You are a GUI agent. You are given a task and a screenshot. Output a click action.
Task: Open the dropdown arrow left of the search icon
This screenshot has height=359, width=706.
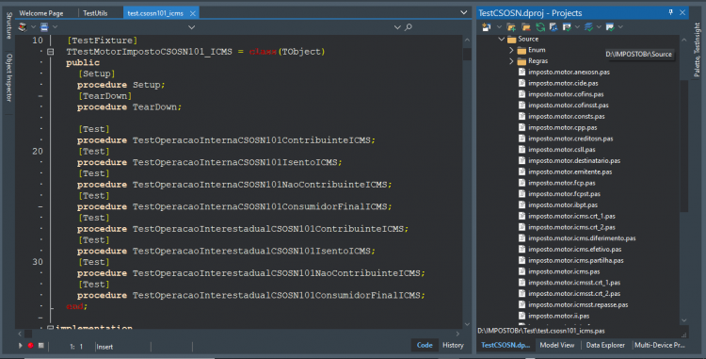(x=397, y=27)
